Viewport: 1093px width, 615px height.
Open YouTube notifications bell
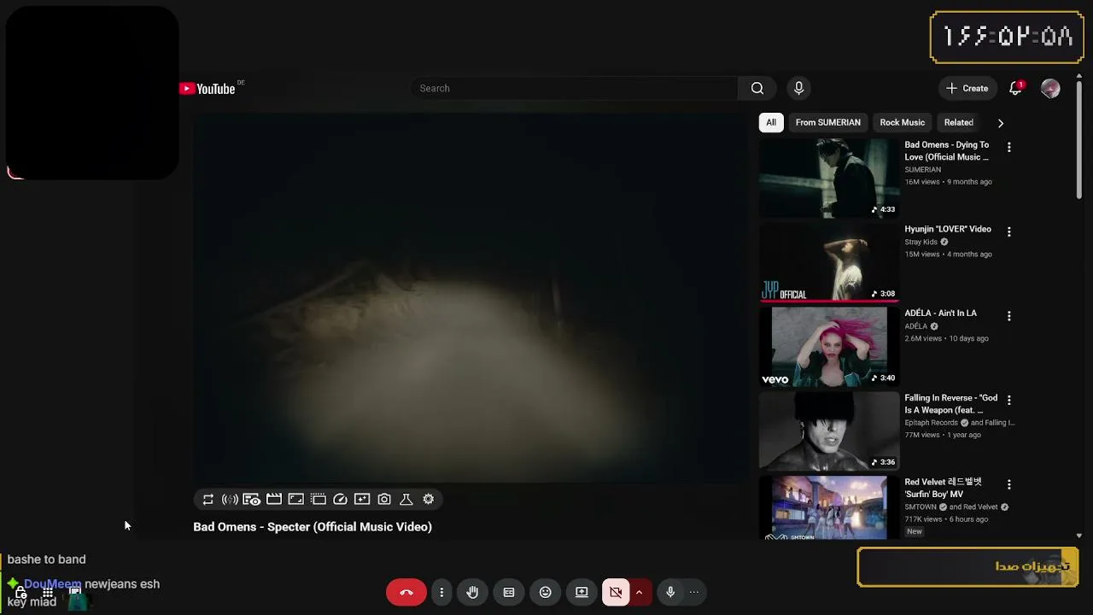click(x=1015, y=88)
